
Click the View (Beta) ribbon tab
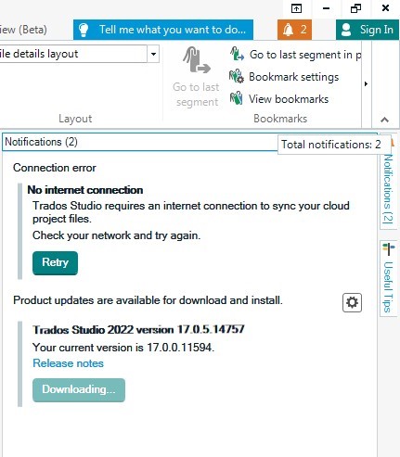[23, 30]
